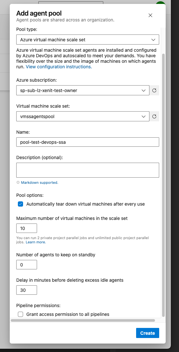Refresh the Azure subscription list

coord(154,90)
